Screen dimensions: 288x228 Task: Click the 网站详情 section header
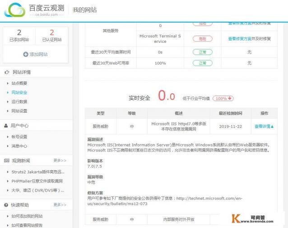[36, 72]
